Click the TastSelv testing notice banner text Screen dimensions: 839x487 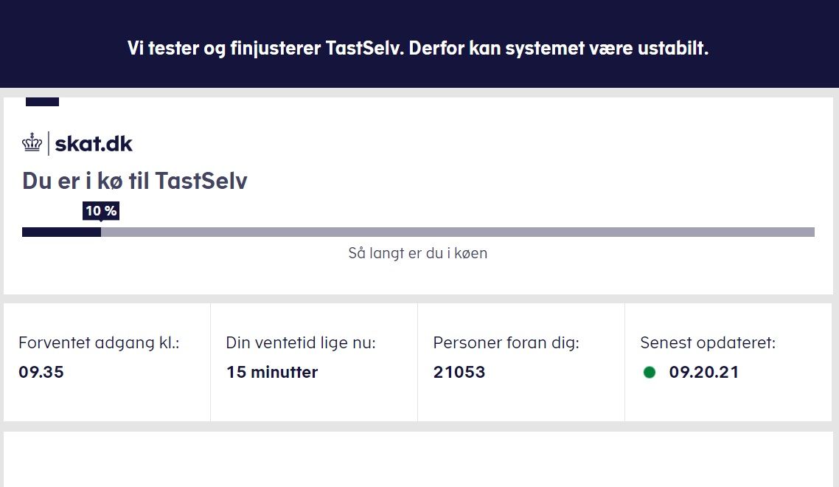pos(418,48)
